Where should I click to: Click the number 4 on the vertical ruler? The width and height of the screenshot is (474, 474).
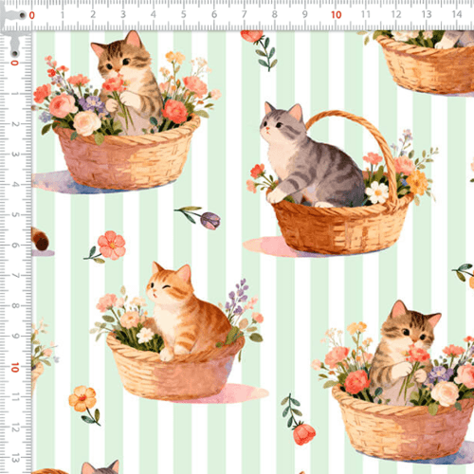click(15, 184)
